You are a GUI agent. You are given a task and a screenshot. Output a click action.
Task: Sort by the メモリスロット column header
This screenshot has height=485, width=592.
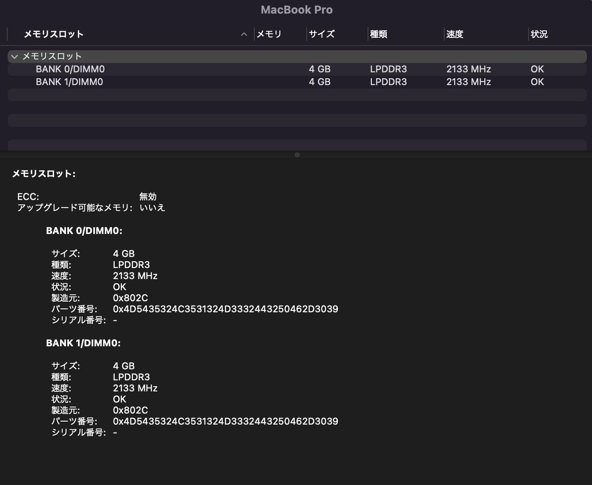coord(54,34)
